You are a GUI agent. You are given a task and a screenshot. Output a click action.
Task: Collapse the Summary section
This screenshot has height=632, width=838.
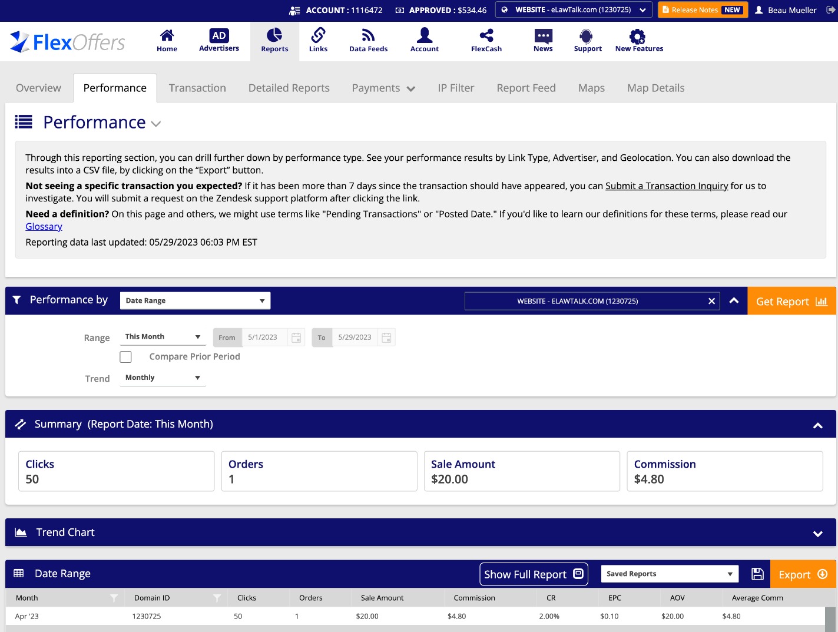coord(817,425)
